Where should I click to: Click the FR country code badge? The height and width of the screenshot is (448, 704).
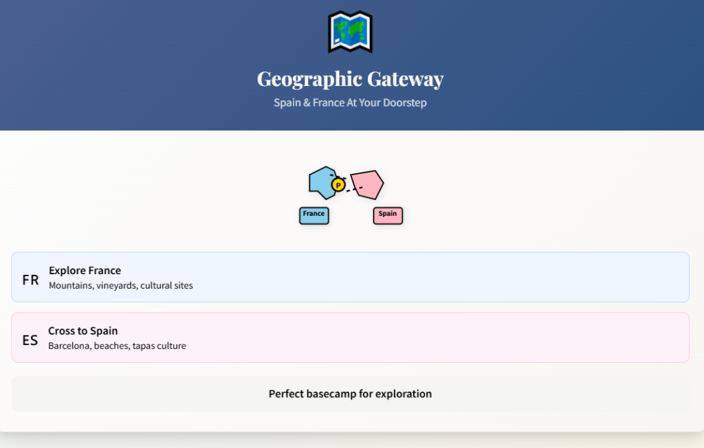click(x=30, y=280)
